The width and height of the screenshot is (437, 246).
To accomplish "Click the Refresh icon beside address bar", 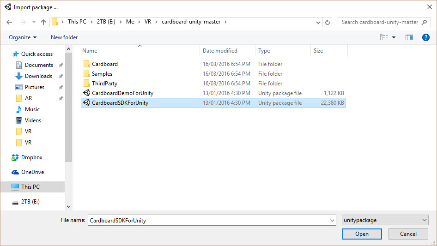I will 328,22.
